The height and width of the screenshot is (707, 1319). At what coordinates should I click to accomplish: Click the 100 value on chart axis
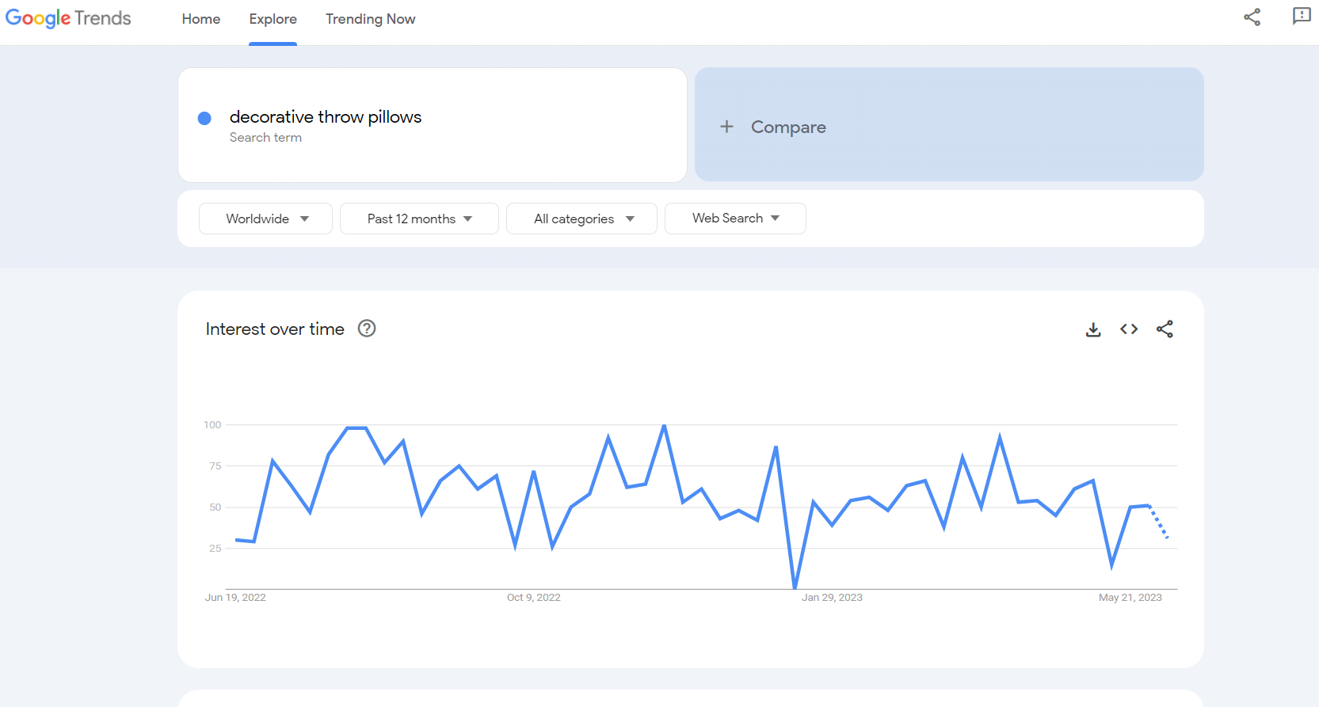click(212, 425)
